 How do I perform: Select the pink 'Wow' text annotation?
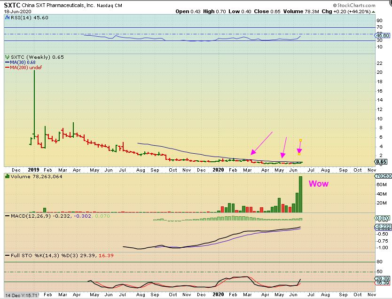coord(318,184)
